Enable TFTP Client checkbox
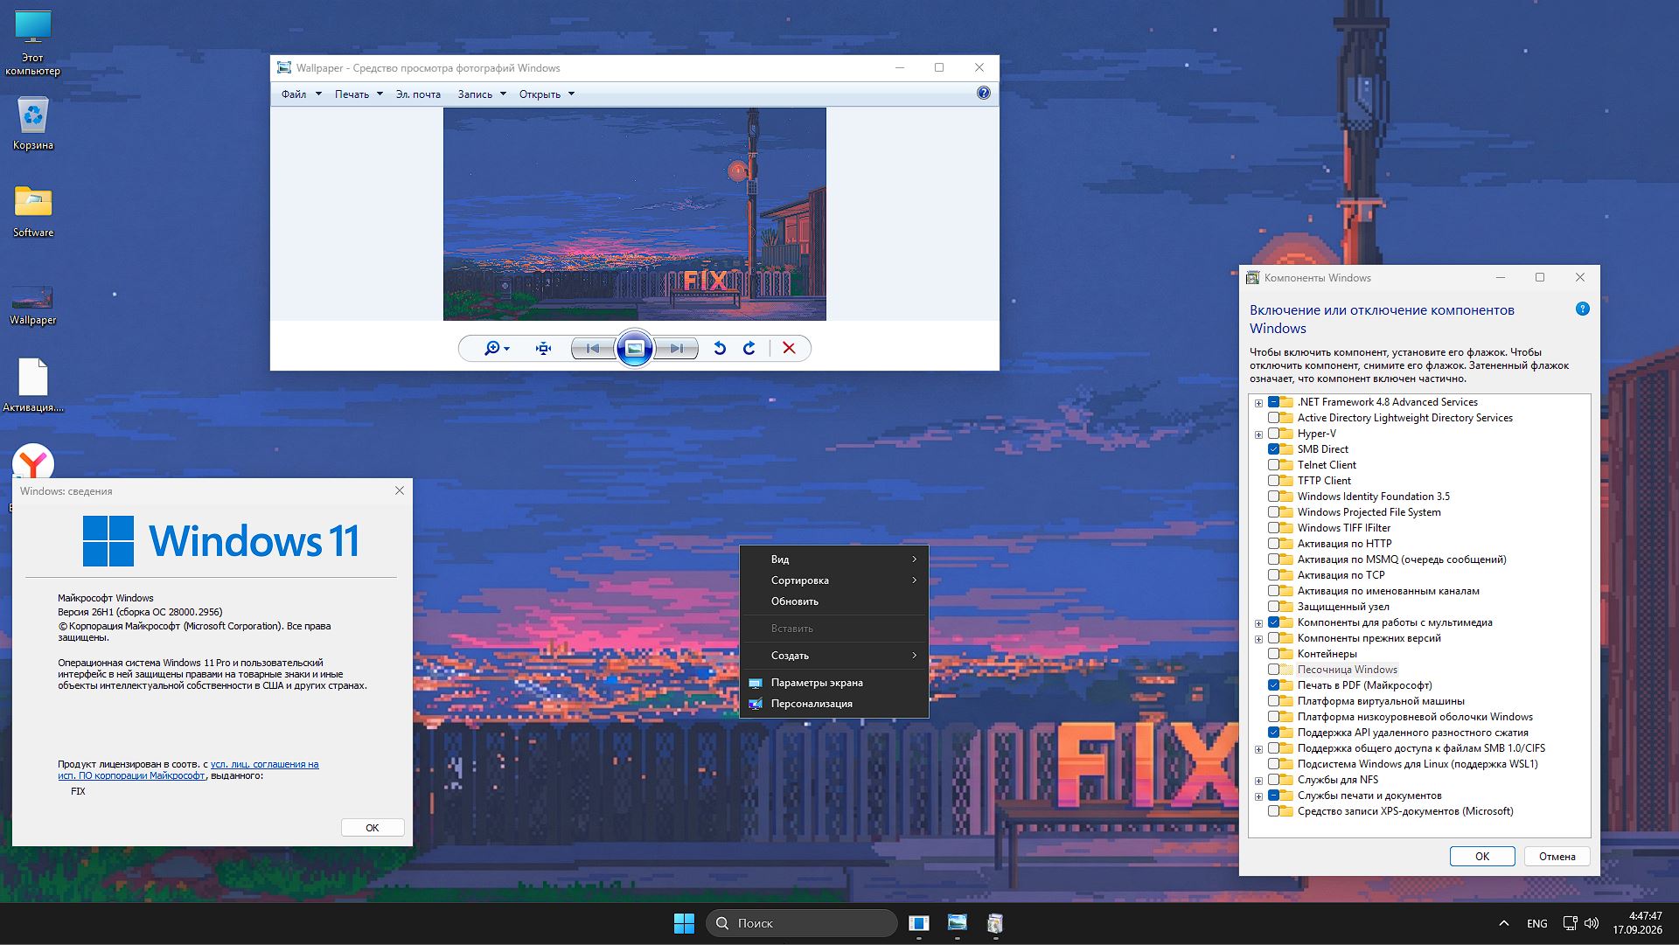Image resolution: width=1679 pixels, height=945 pixels. (x=1273, y=481)
